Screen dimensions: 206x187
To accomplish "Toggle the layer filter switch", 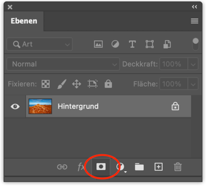I will [x=195, y=44].
